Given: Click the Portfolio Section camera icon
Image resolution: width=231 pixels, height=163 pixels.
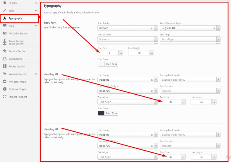Looking at the screenshot, I should (x=4, y=33).
